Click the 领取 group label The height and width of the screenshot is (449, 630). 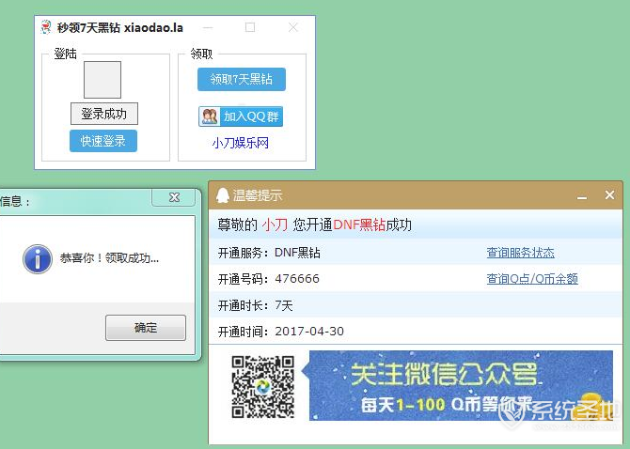[x=201, y=54]
